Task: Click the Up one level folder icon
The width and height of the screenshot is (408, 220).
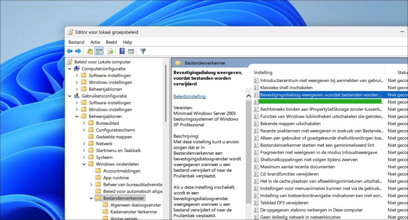Action: pos(90,51)
